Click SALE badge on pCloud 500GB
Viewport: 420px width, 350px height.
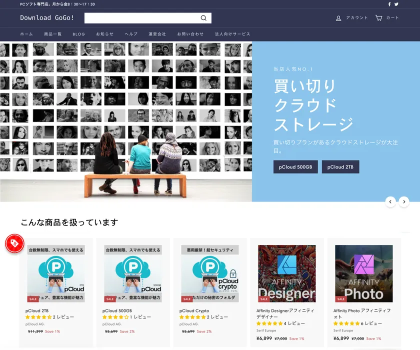pos(110,299)
